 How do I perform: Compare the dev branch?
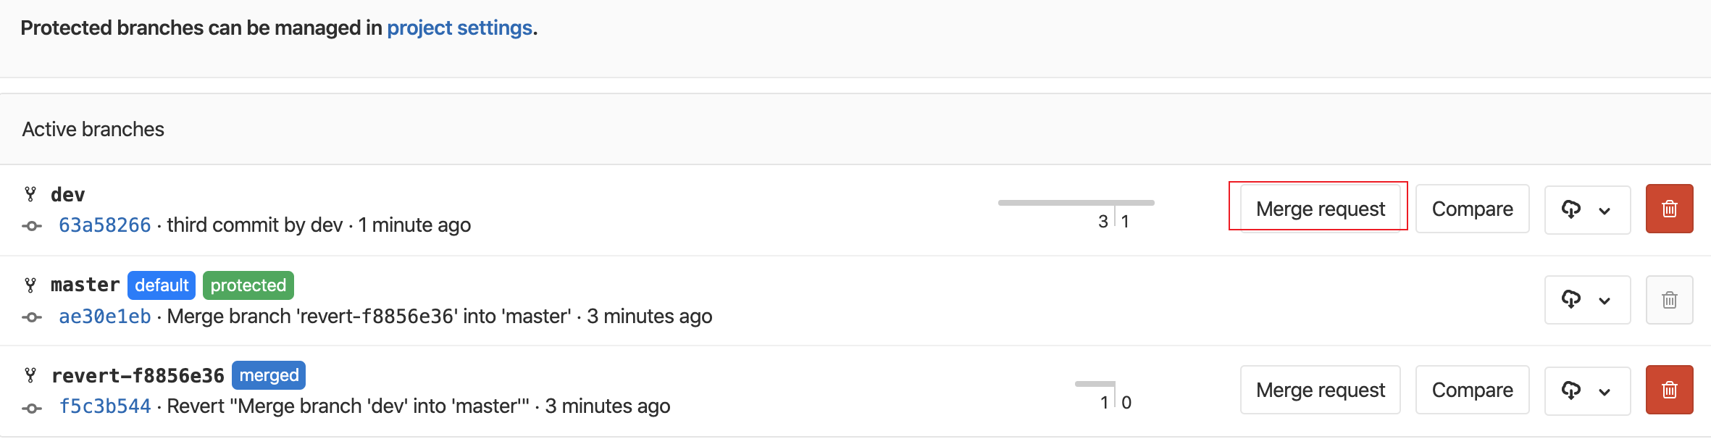[1472, 209]
